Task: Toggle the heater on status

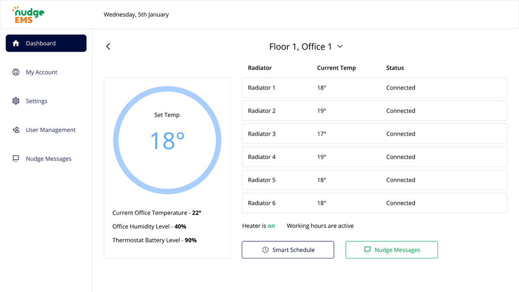Action: point(271,226)
